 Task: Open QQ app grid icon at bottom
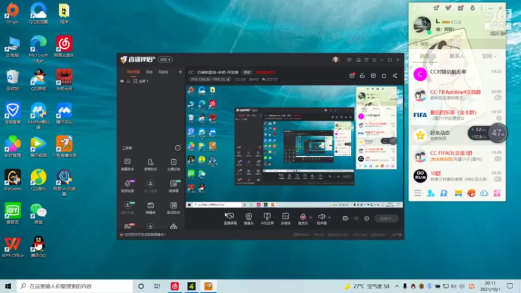[497, 193]
